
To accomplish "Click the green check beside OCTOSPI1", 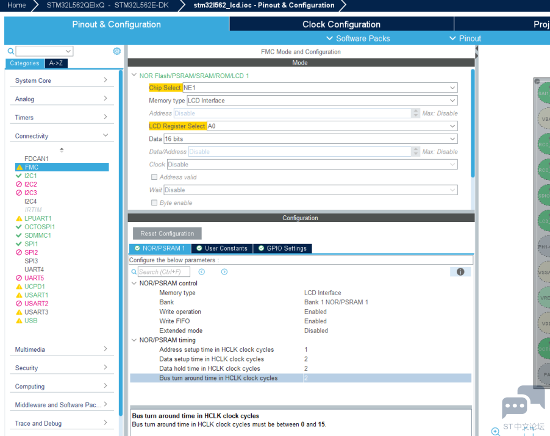I will tap(19, 227).
